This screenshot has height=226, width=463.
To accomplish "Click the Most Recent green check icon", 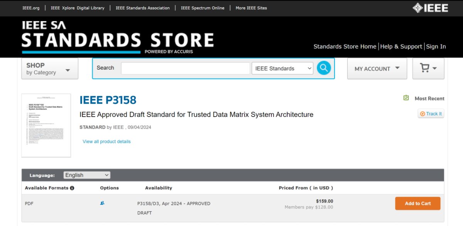I will click(x=406, y=98).
